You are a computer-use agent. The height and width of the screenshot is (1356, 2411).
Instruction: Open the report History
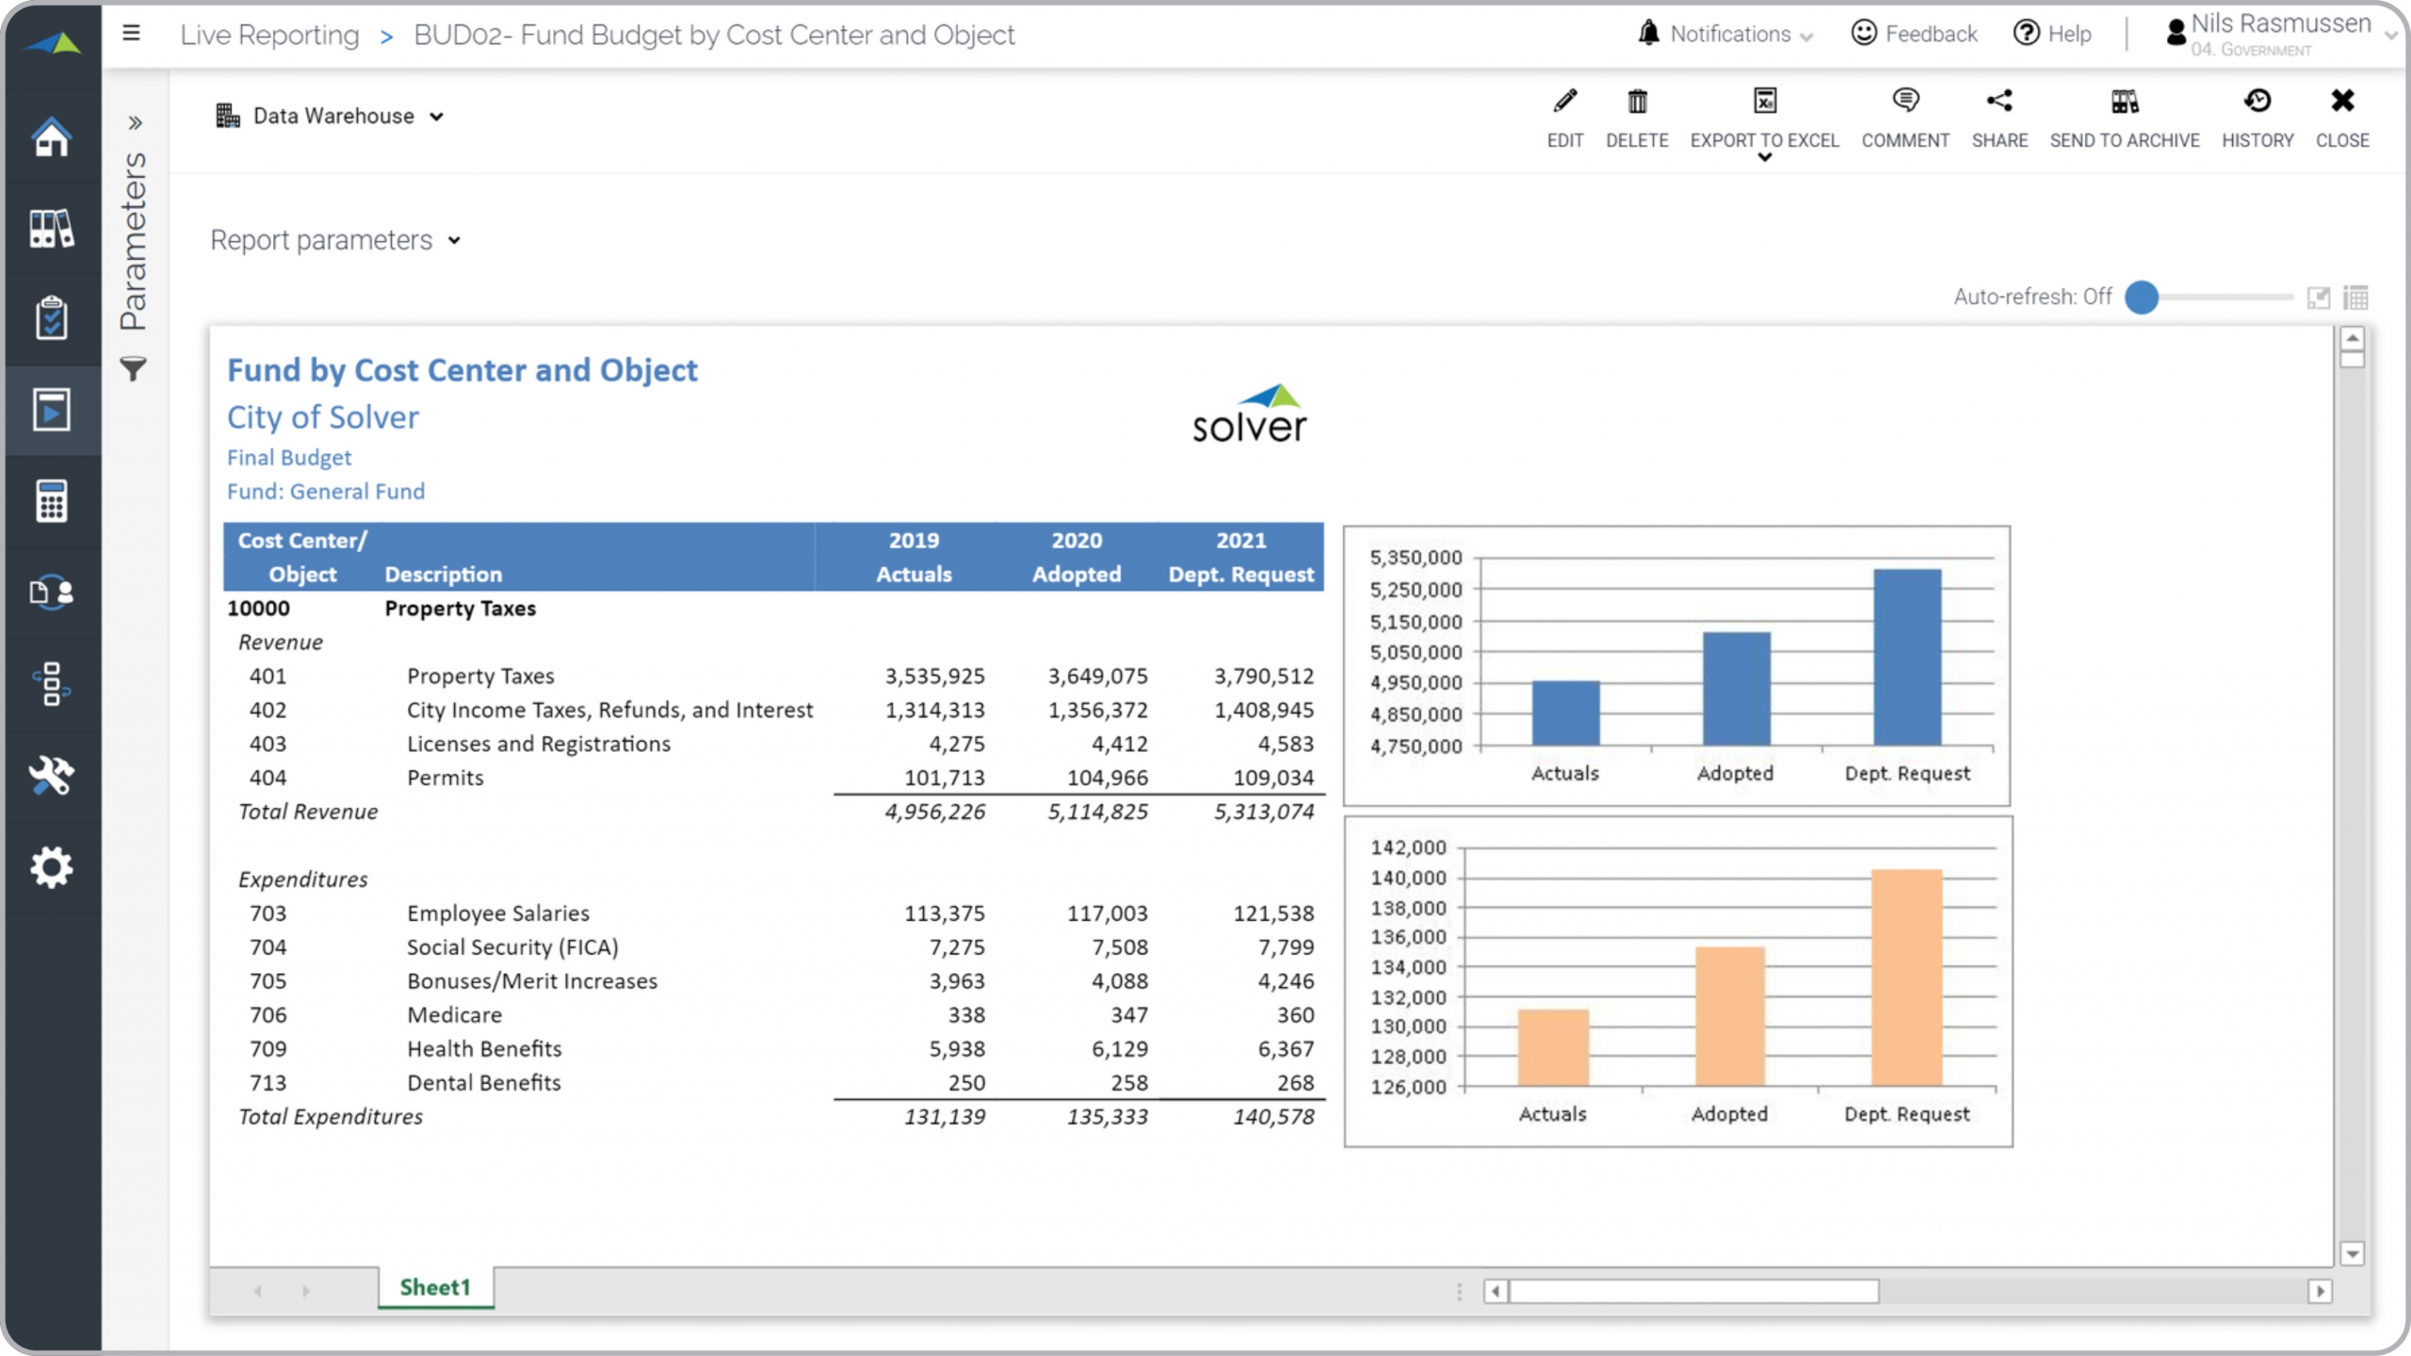click(x=2257, y=102)
